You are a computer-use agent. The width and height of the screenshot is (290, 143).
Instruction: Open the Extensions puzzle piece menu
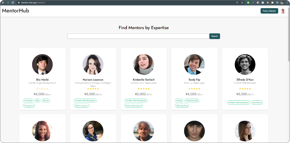272,3
